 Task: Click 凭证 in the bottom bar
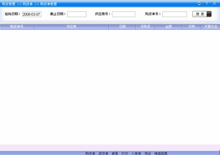pyautogui.click(x=148, y=153)
